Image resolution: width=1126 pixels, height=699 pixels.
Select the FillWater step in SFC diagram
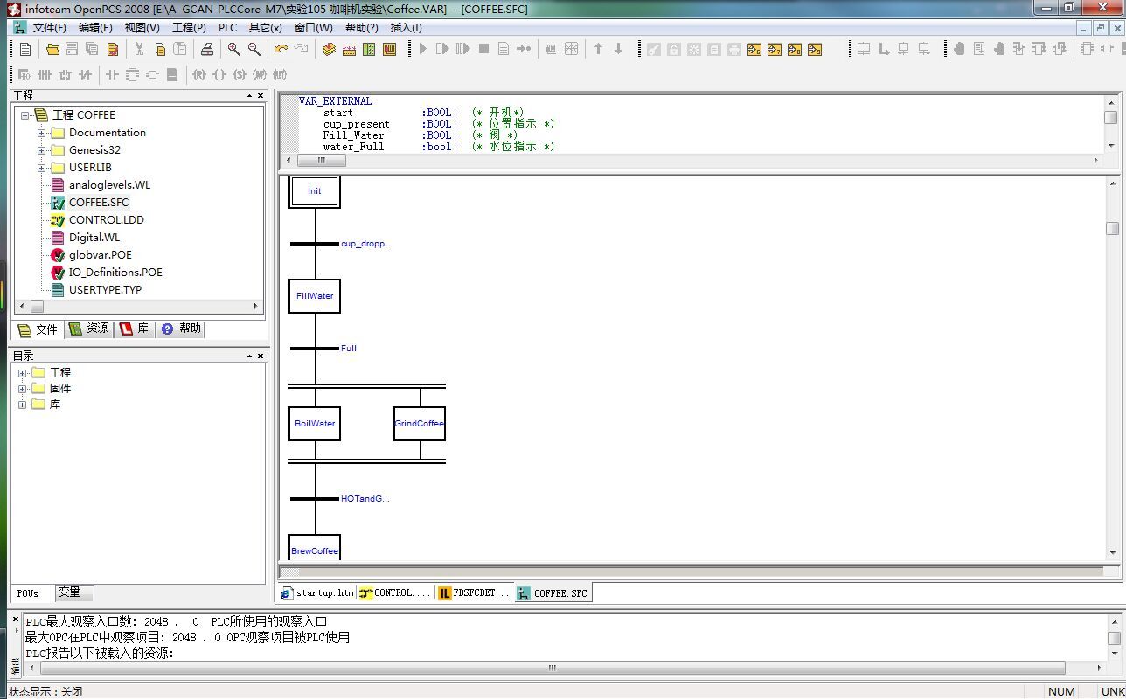tap(315, 296)
